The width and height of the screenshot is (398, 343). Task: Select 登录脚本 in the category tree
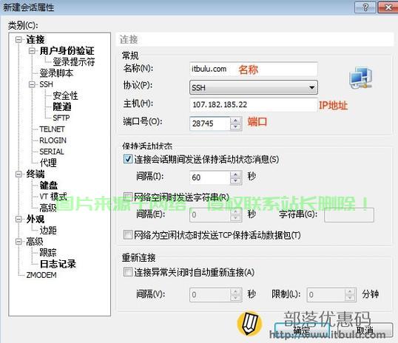click(56, 73)
